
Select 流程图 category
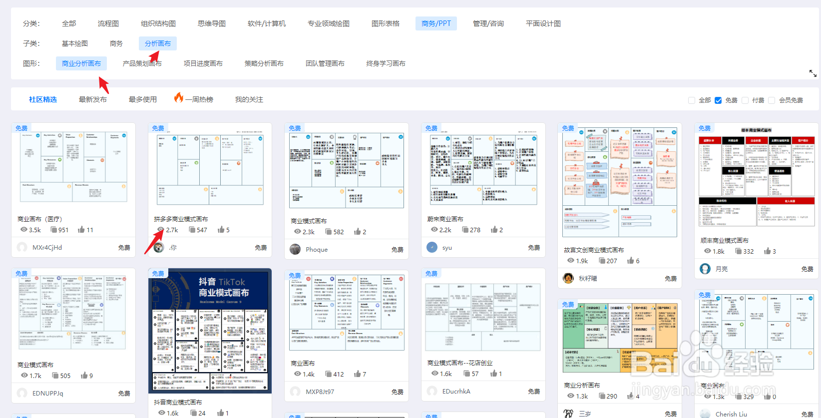[x=108, y=23]
